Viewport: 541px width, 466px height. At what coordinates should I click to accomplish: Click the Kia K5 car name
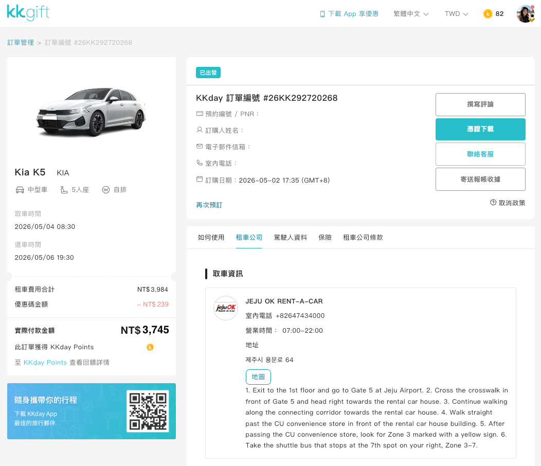coord(30,172)
